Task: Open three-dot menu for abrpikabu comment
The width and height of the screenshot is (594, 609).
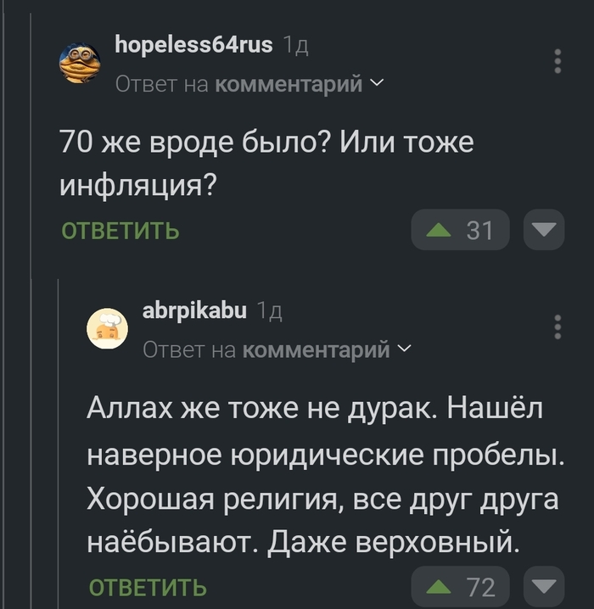Action: pos(558,328)
